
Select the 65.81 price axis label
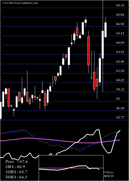[x=120, y=33]
